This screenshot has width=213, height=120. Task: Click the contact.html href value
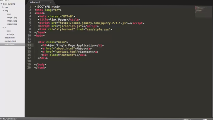click(66, 52)
